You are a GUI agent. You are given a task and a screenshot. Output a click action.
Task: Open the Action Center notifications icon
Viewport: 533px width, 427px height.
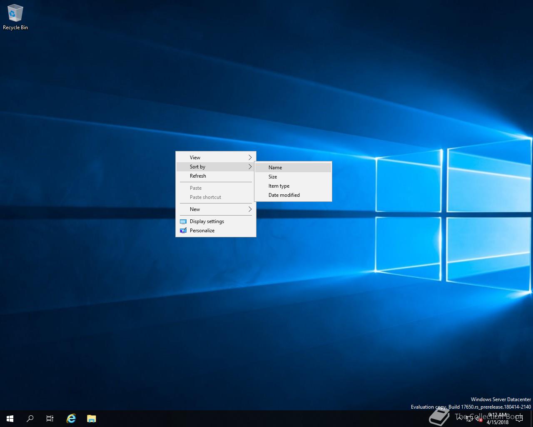519,418
